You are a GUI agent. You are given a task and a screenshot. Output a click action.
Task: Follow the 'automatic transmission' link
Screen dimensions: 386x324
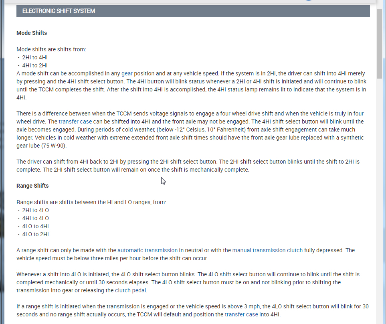tap(148, 250)
